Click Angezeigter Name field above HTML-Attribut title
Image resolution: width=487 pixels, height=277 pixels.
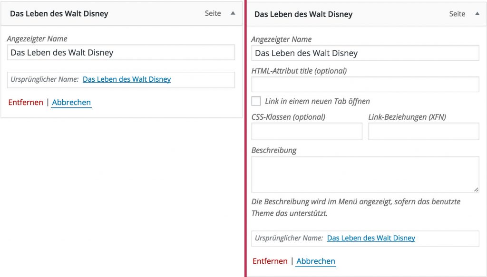pyautogui.click(x=365, y=53)
